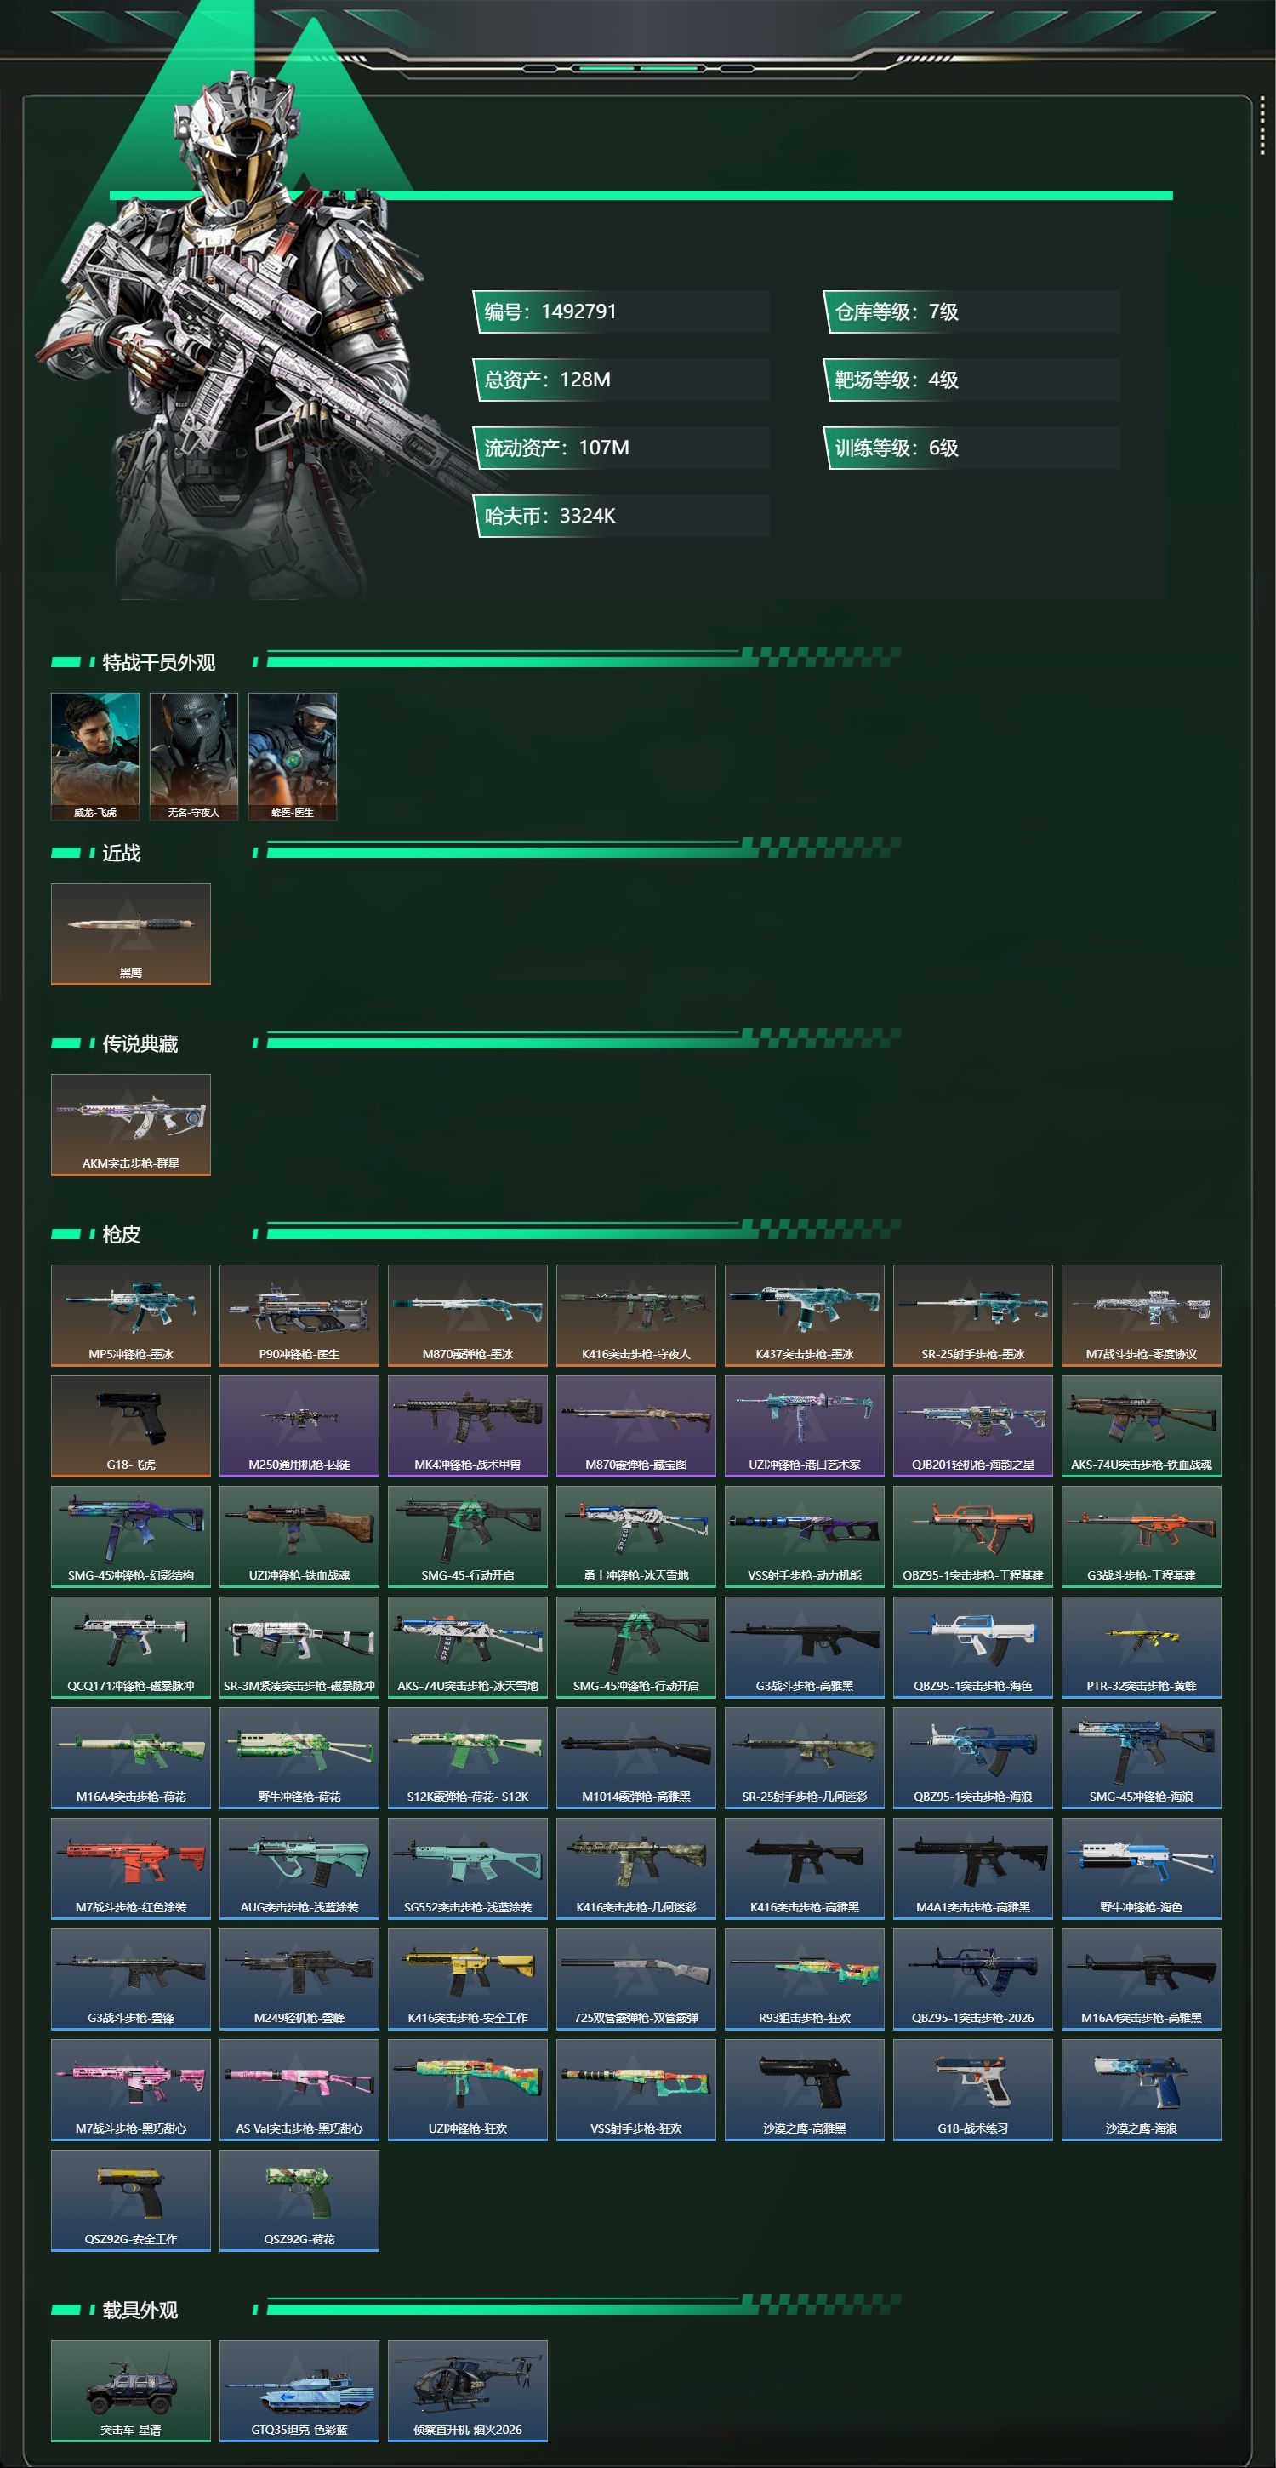The height and width of the screenshot is (2468, 1276).
Task: Pick the G18-飞虎 pistol skin card
Action: point(130,1425)
